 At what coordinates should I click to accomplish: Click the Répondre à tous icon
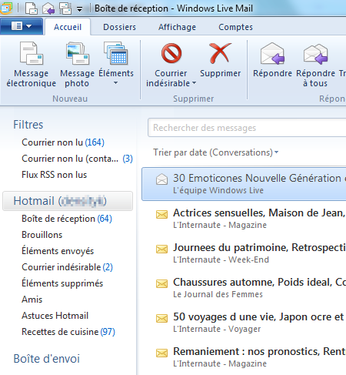[315, 54]
